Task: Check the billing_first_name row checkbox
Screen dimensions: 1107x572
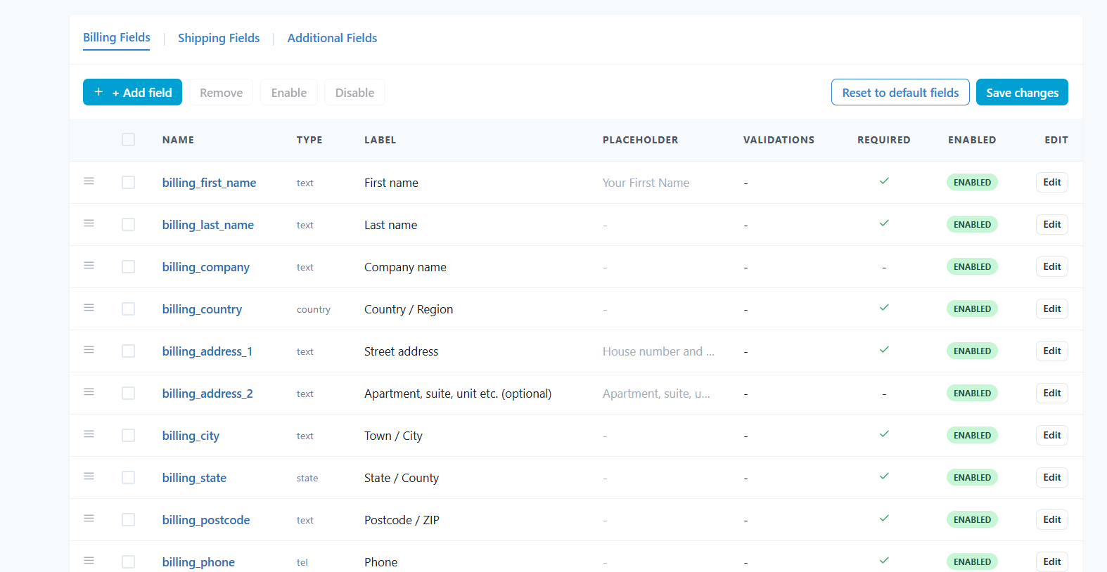Action: (128, 183)
